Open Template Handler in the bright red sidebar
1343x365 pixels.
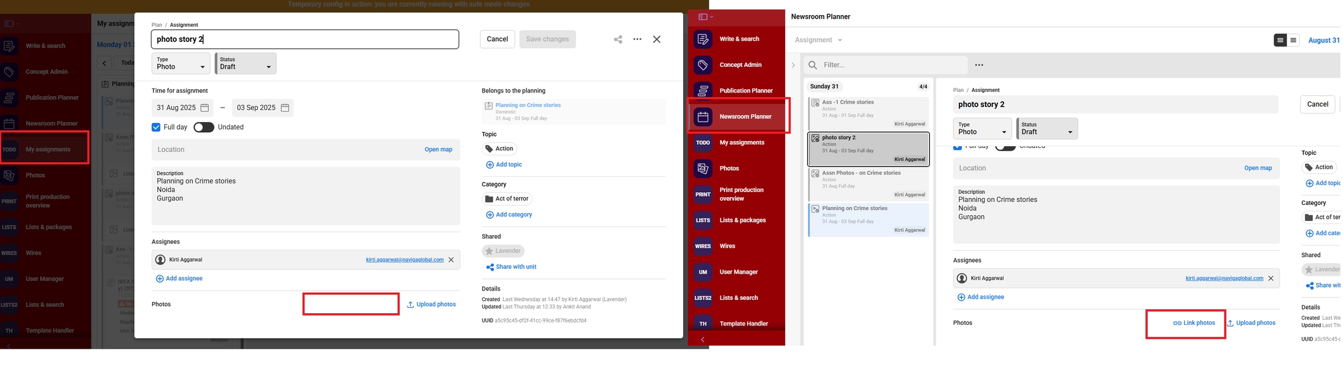(743, 324)
